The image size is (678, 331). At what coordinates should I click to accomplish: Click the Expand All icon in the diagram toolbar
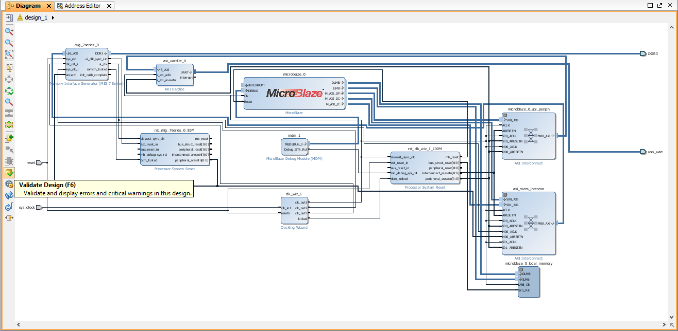click(x=9, y=125)
